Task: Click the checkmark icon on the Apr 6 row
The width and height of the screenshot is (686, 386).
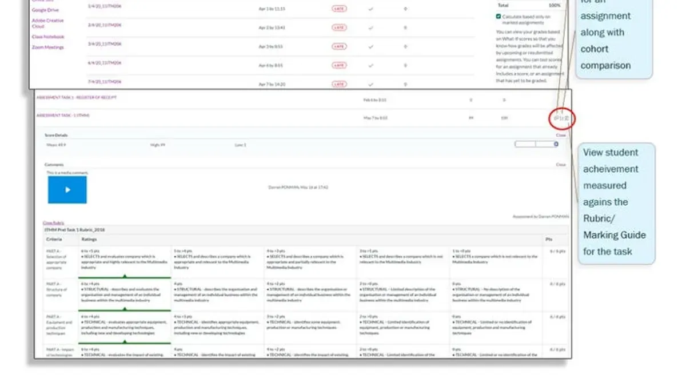Action: (371, 65)
